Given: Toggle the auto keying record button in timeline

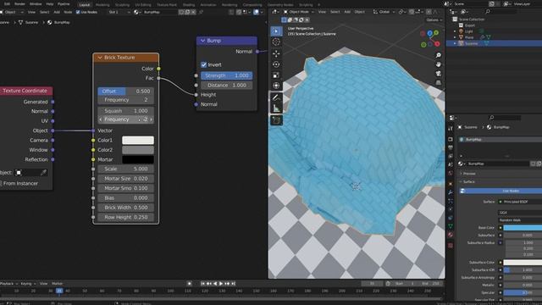Looking at the screenshot, I should (x=189, y=284).
